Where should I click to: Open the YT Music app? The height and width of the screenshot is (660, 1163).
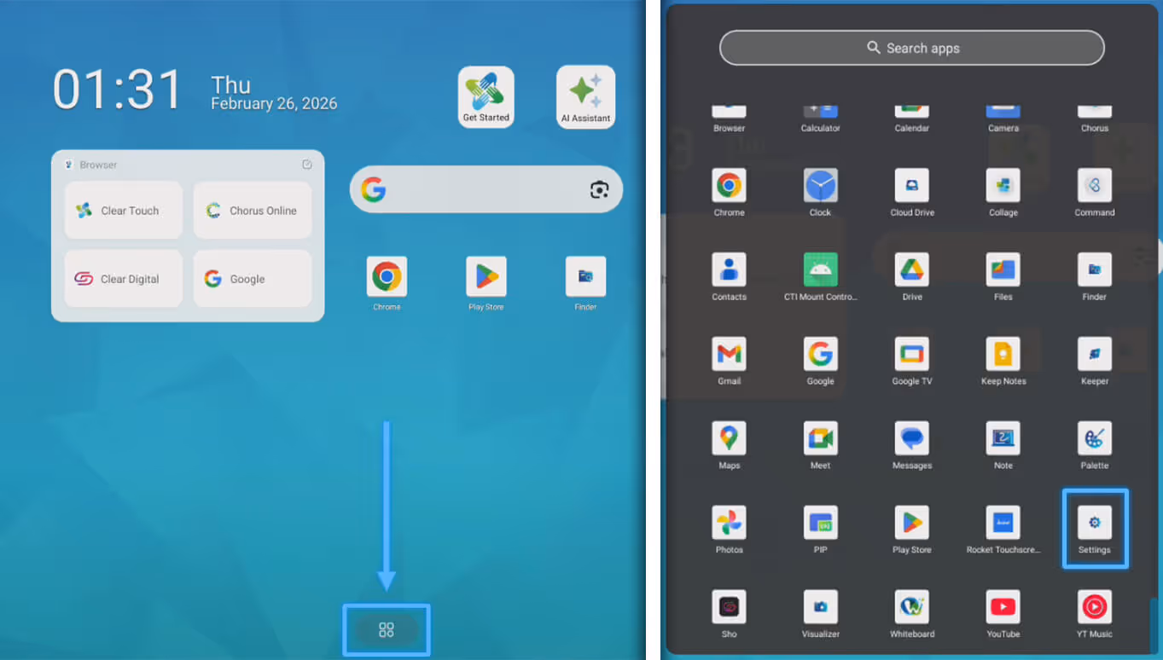coord(1095,615)
